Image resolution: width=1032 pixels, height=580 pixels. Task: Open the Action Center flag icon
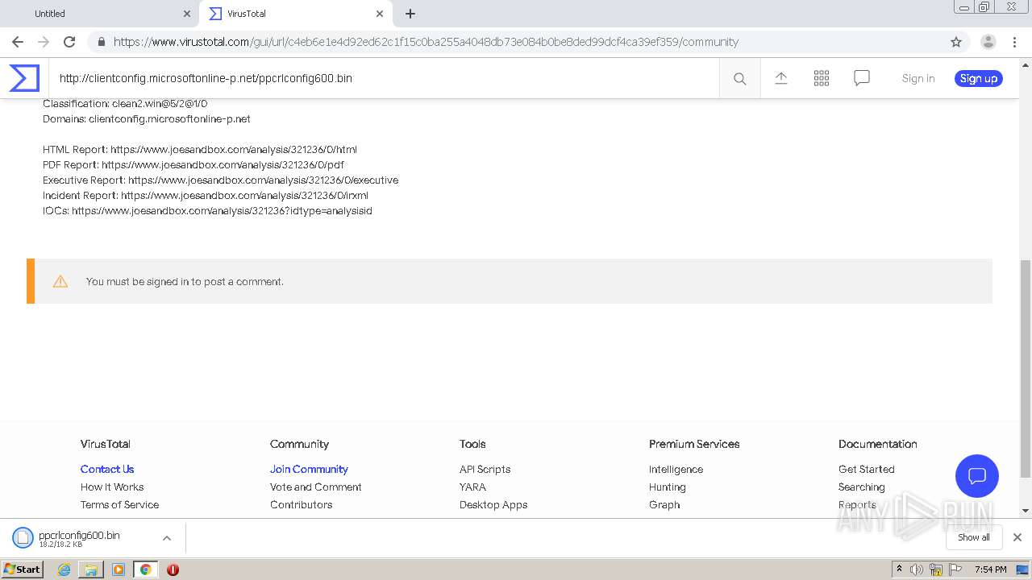[955, 570]
